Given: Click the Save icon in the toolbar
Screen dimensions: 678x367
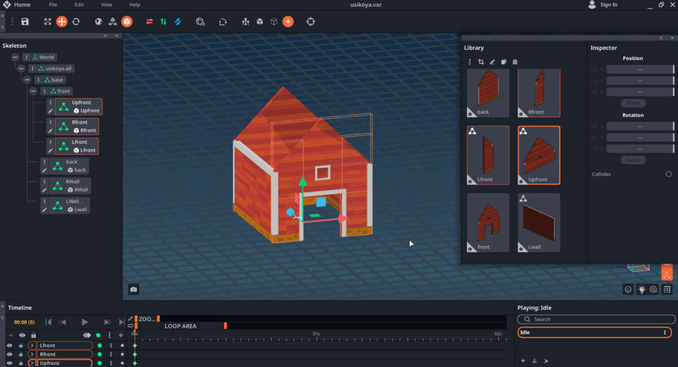Looking at the screenshot, I should tap(25, 21).
